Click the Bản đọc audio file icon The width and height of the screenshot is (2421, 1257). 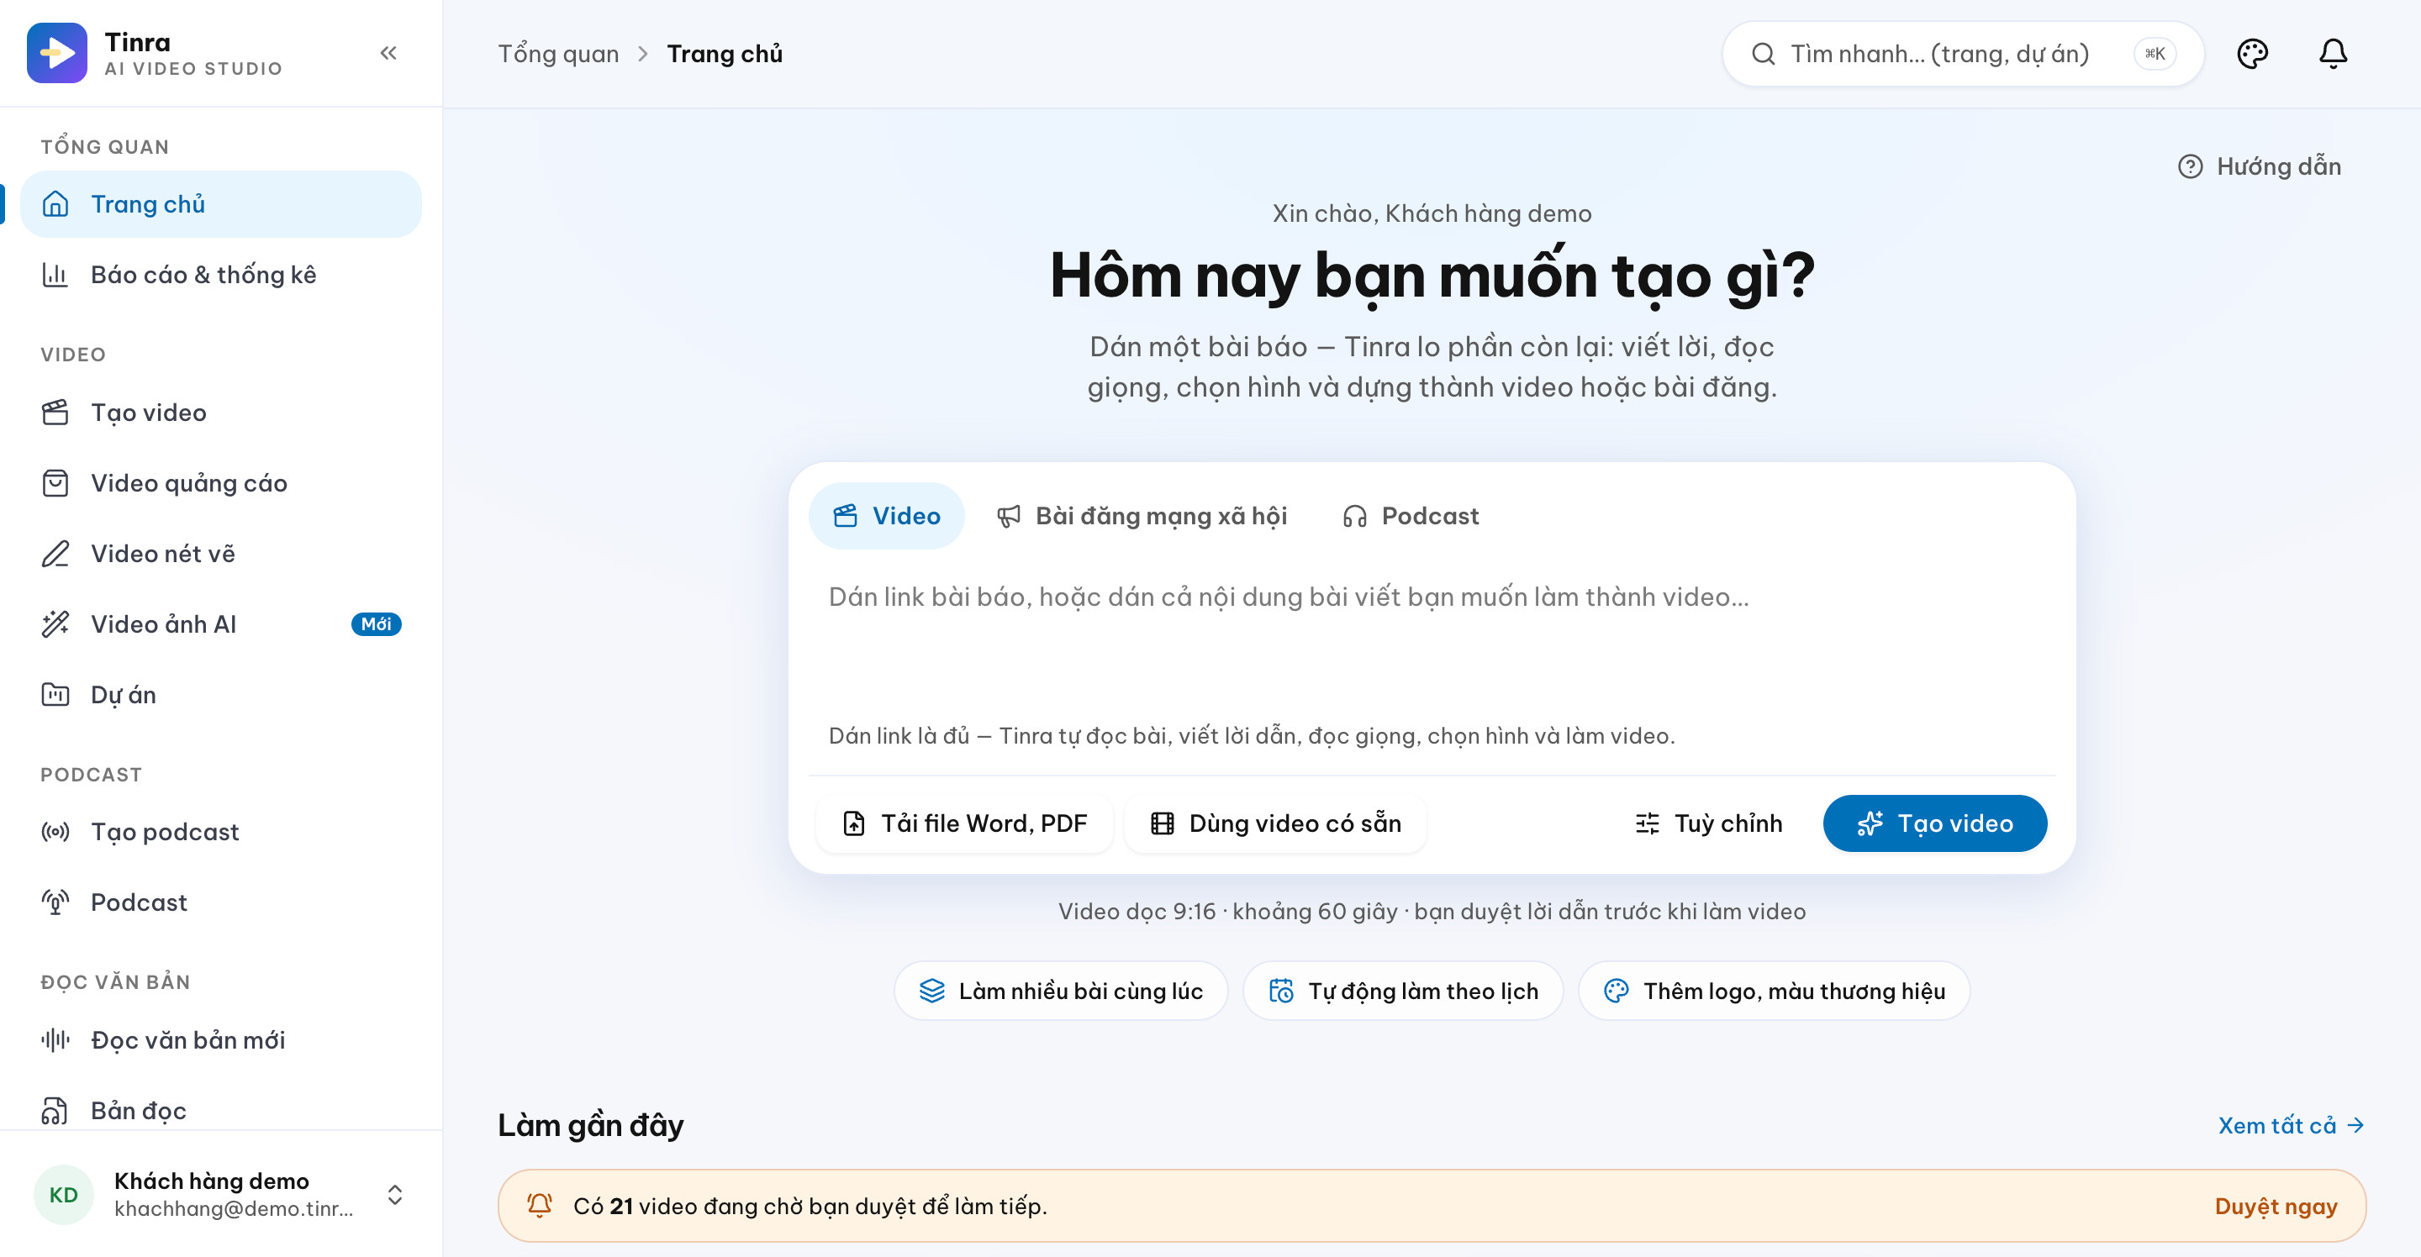click(x=55, y=1111)
